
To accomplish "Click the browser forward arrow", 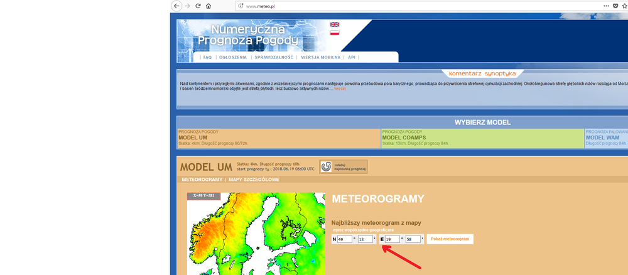I will [x=187, y=6].
